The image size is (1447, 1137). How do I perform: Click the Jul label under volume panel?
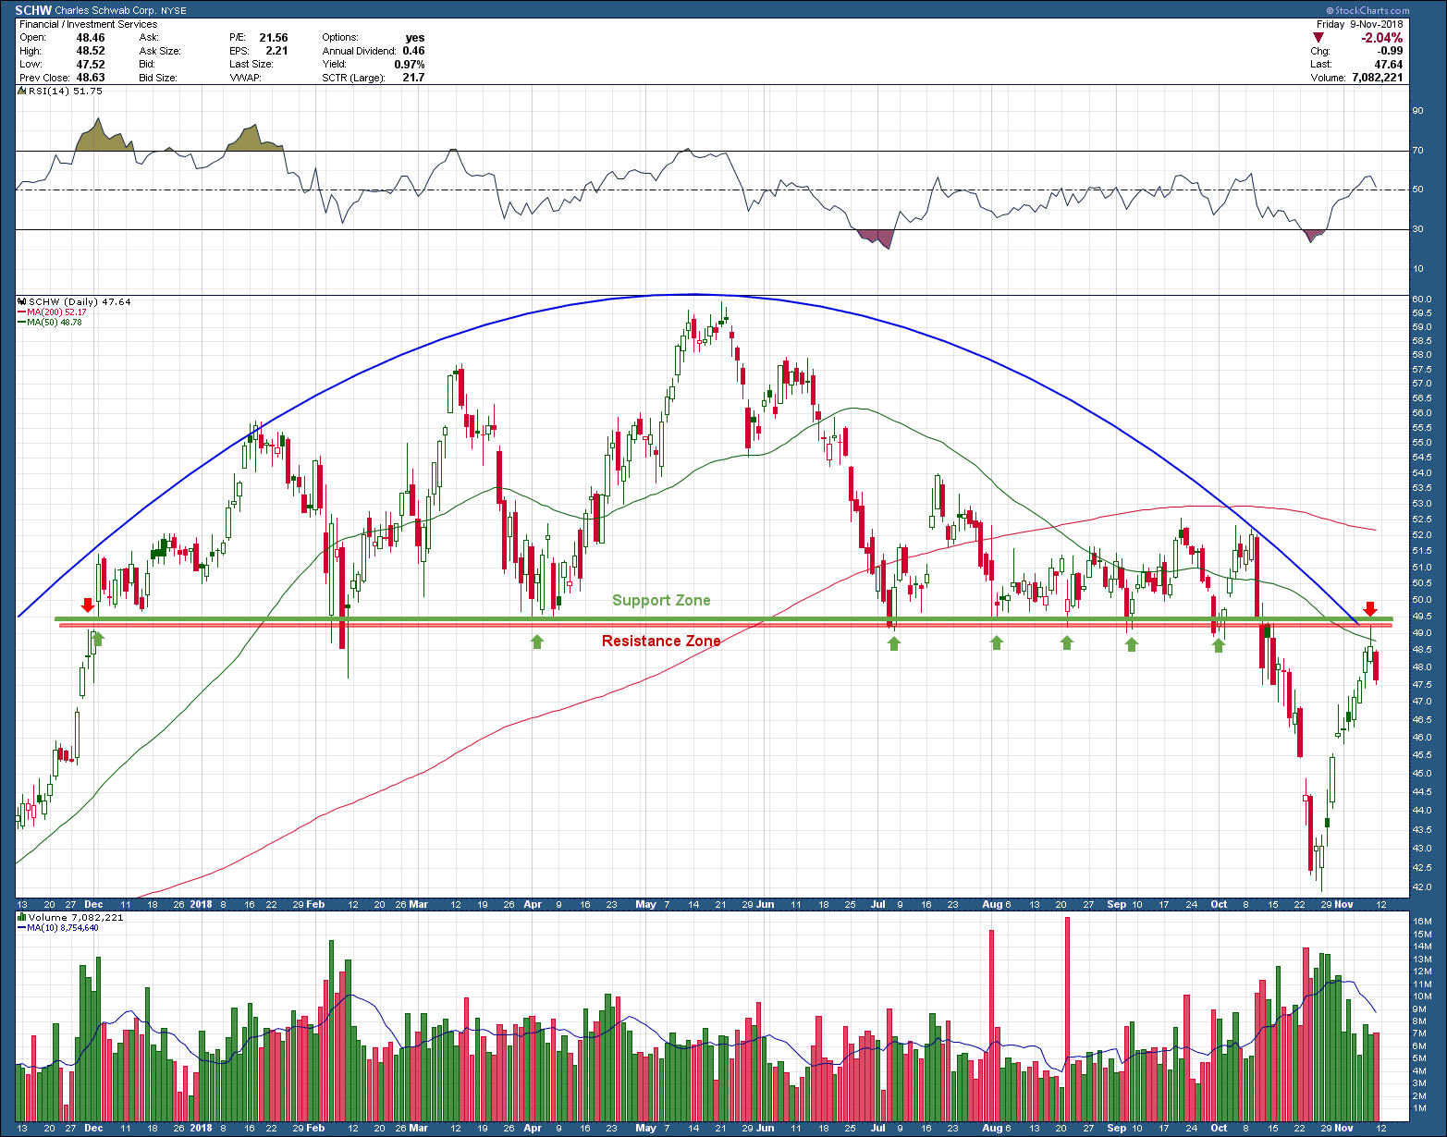878,1129
